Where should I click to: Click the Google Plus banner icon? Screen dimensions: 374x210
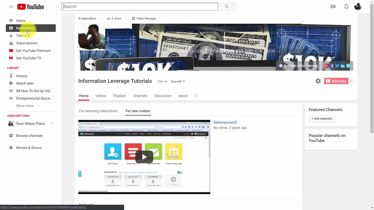pos(326,66)
